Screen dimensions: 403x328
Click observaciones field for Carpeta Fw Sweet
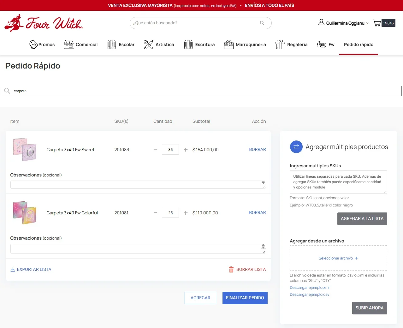coord(138,185)
